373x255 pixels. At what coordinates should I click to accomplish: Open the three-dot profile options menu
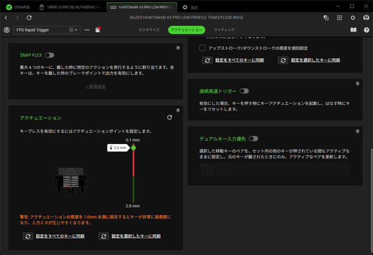(87, 30)
